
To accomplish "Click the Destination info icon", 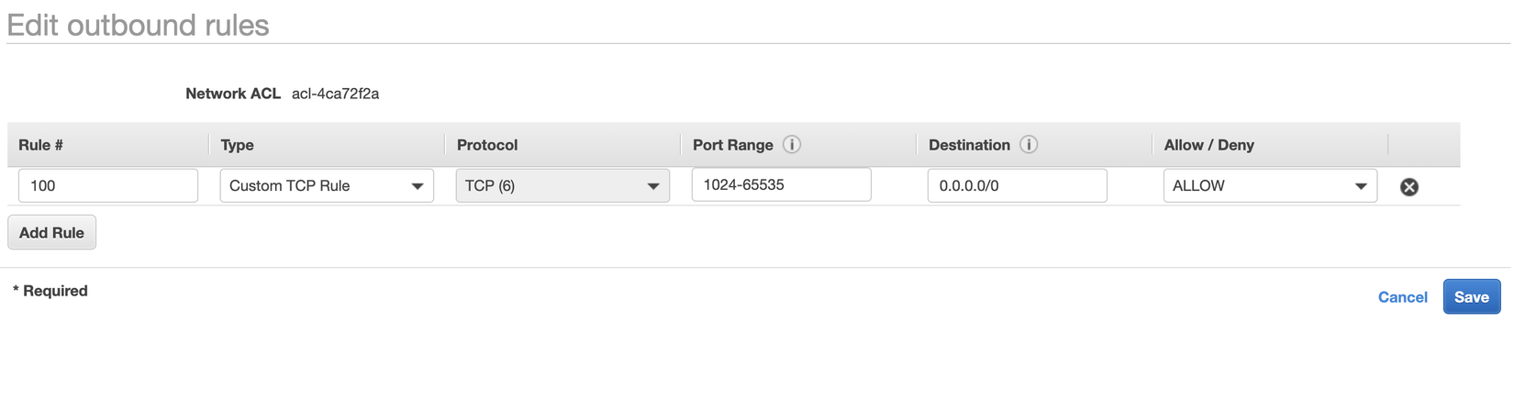I will 1029,145.
